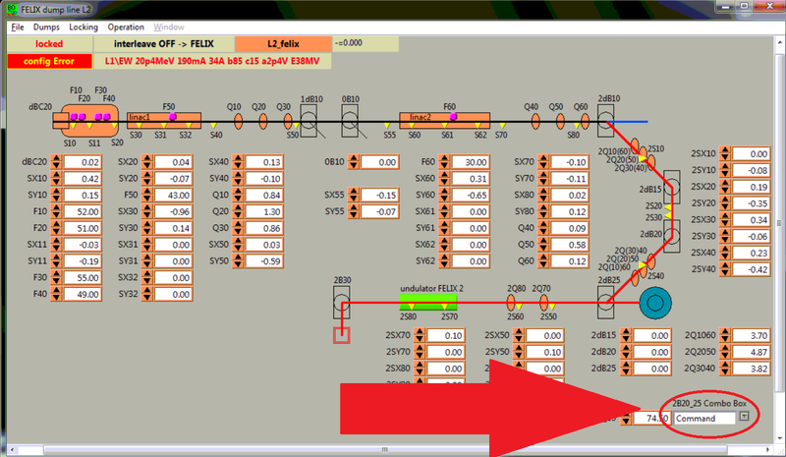Image resolution: width=786 pixels, height=457 pixels.
Task: Click the 2dB15 dipole magnet symbol
Action: [673, 185]
